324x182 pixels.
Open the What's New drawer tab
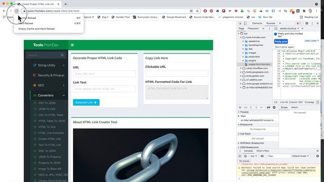coord(263,151)
